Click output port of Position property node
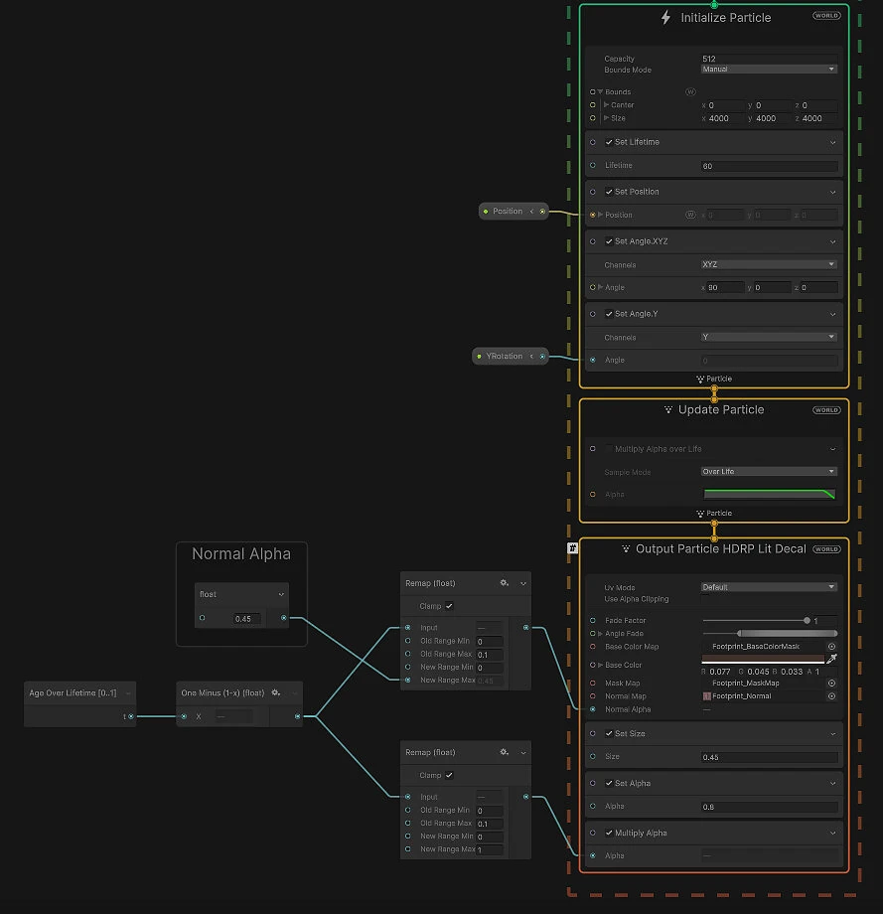 point(542,211)
